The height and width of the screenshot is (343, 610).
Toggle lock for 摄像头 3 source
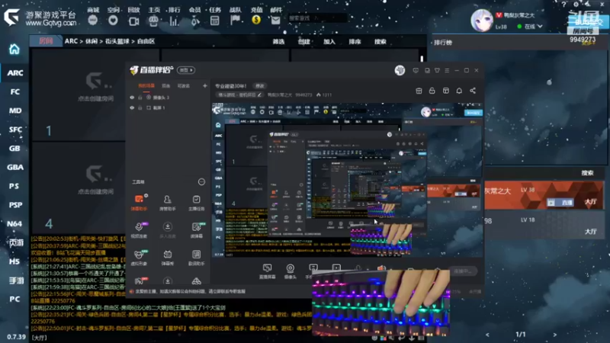tap(140, 98)
